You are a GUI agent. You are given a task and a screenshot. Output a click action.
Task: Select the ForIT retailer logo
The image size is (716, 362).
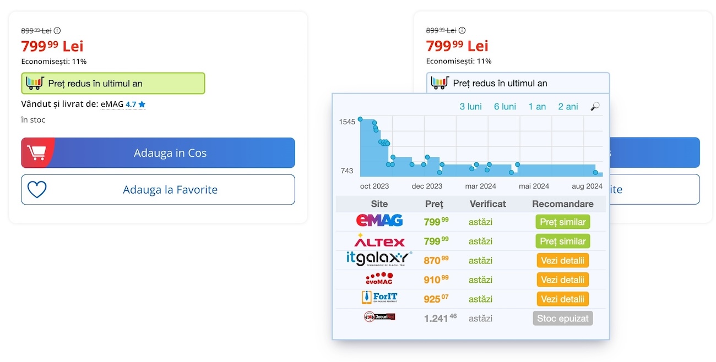380,298
